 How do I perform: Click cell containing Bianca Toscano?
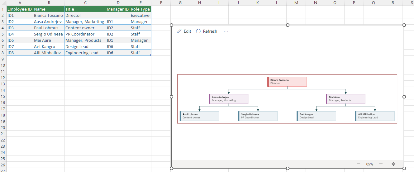coord(49,15)
